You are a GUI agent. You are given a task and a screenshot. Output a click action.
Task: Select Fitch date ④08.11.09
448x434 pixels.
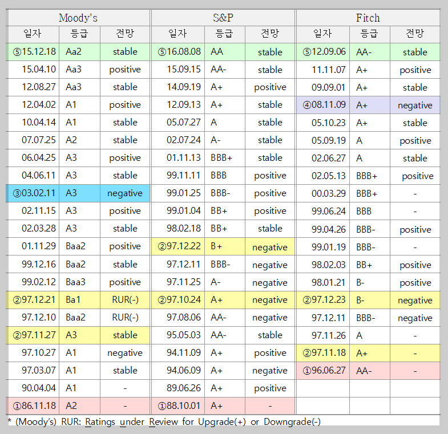[x=323, y=105]
